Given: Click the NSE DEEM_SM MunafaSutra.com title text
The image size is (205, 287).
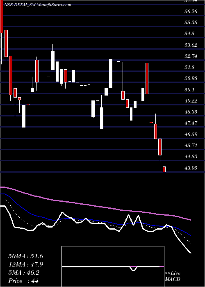Looking at the screenshot, I should pos(38,5).
